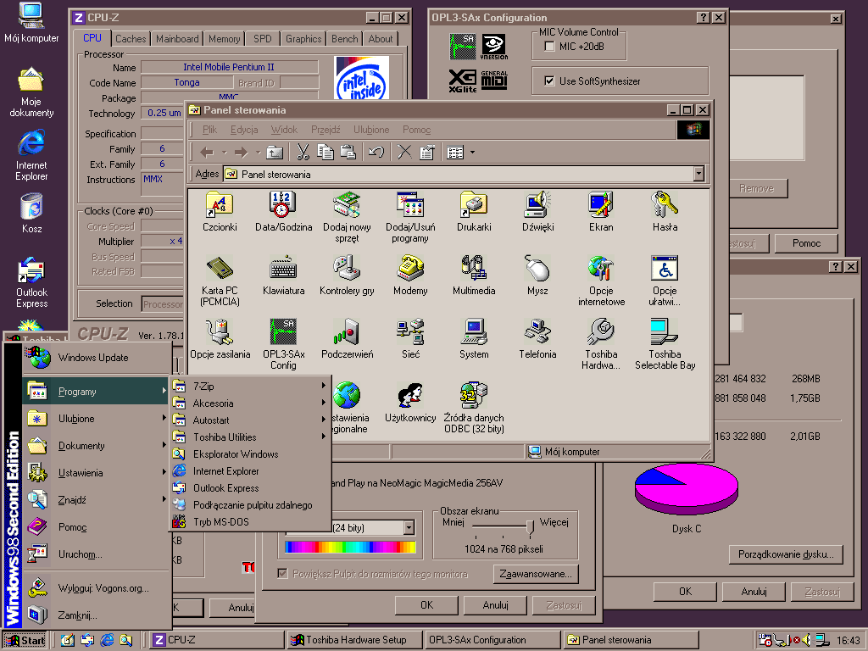Open the Widok menu in Panel sterowania
Image resolution: width=868 pixels, height=651 pixels.
point(284,130)
